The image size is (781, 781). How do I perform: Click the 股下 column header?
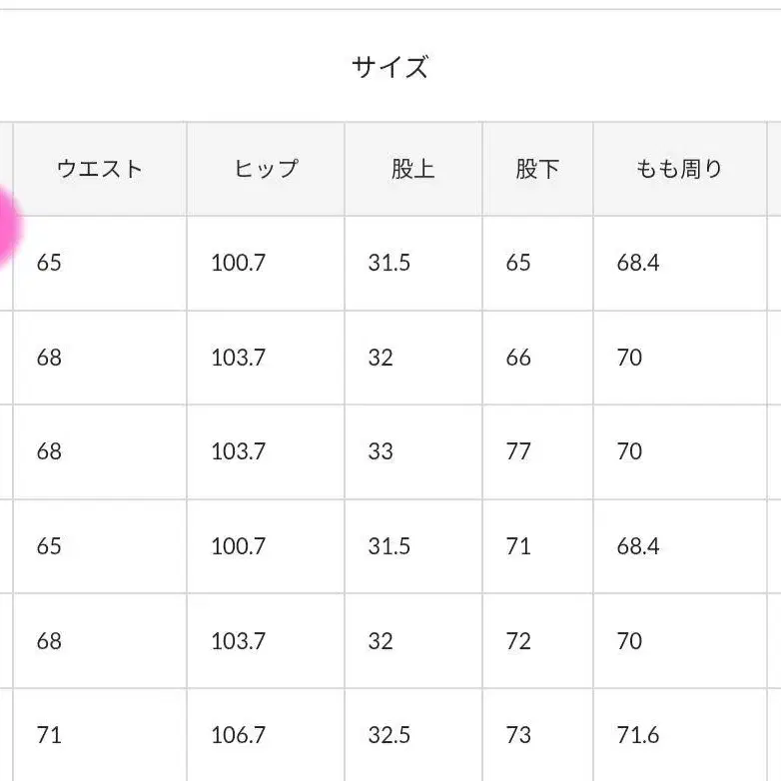[x=537, y=169]
